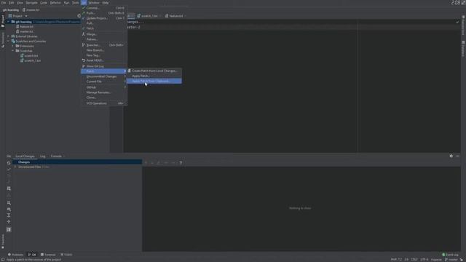Viewport: 466px width, 262px height.
Task: Choose New Tag menu entry
Action: [103, 55]
